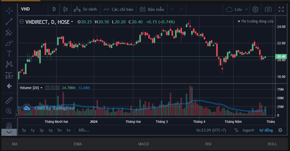Open bottom-right axis settings gear

[280, 130]
